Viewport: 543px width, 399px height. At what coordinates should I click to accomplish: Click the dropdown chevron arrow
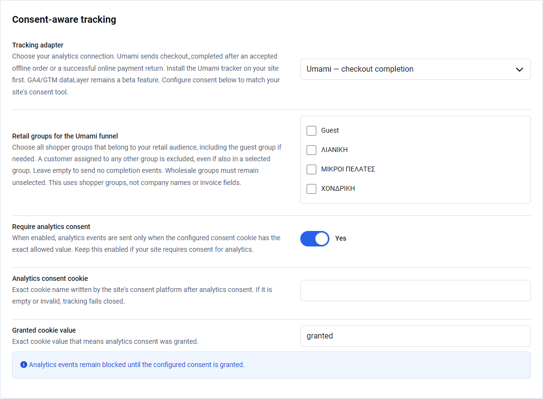(519, 70)
